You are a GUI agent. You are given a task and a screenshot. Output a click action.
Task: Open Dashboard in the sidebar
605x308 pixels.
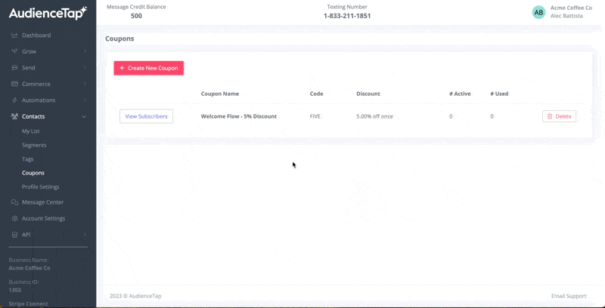[x=36, y=35]
